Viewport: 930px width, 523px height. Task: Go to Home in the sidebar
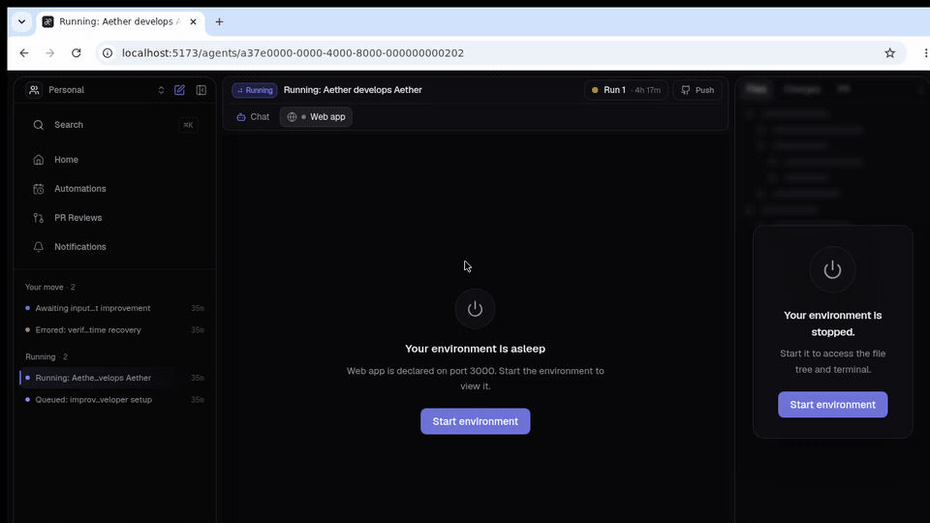115,160
